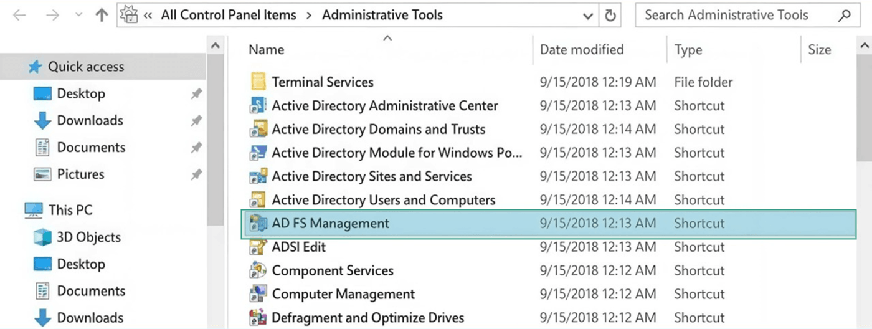Select Quick access in the navigation pane
The image size is (872, 329).
pyautogui.click(x=86, y=67)
